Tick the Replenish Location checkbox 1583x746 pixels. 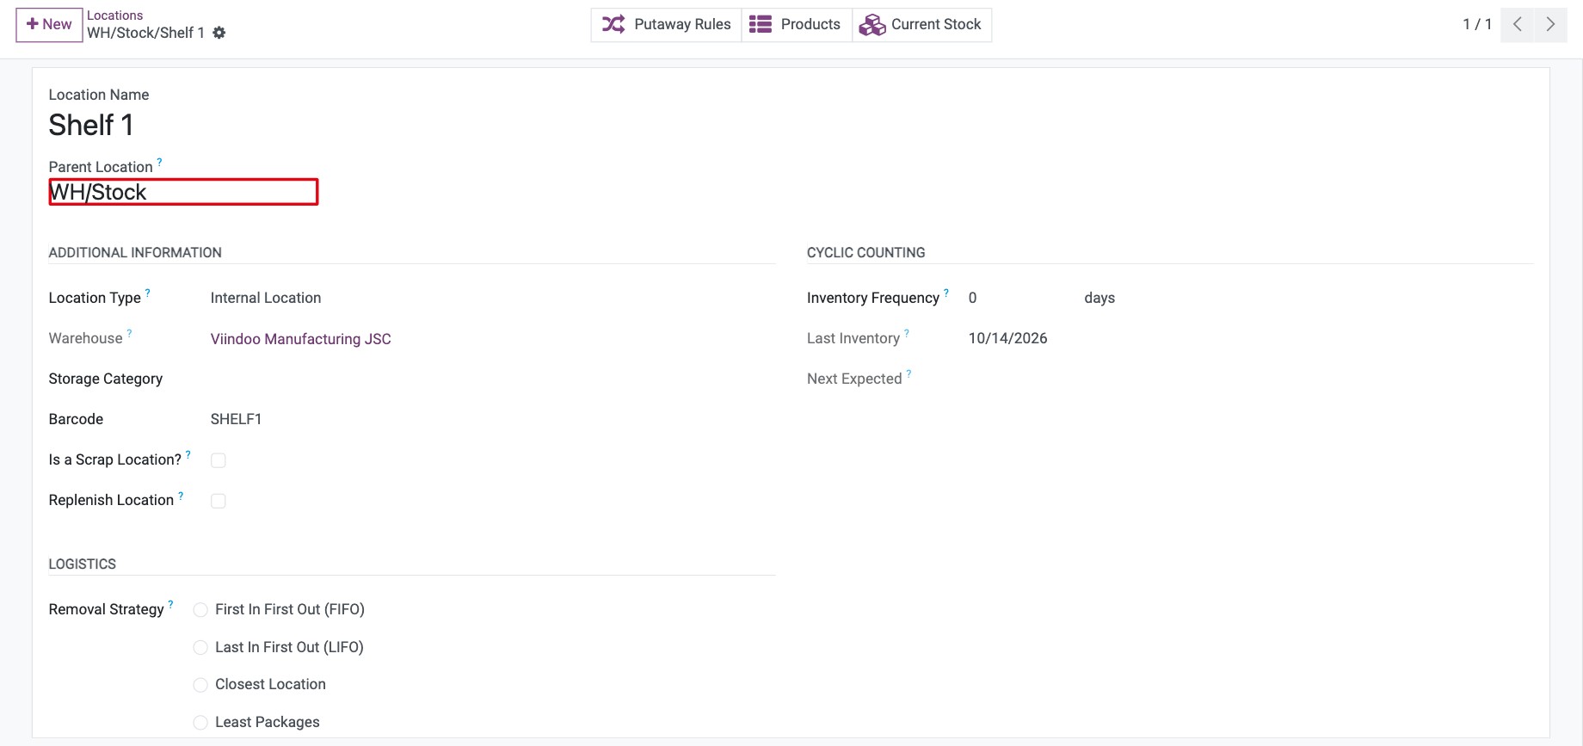point(219,501)
